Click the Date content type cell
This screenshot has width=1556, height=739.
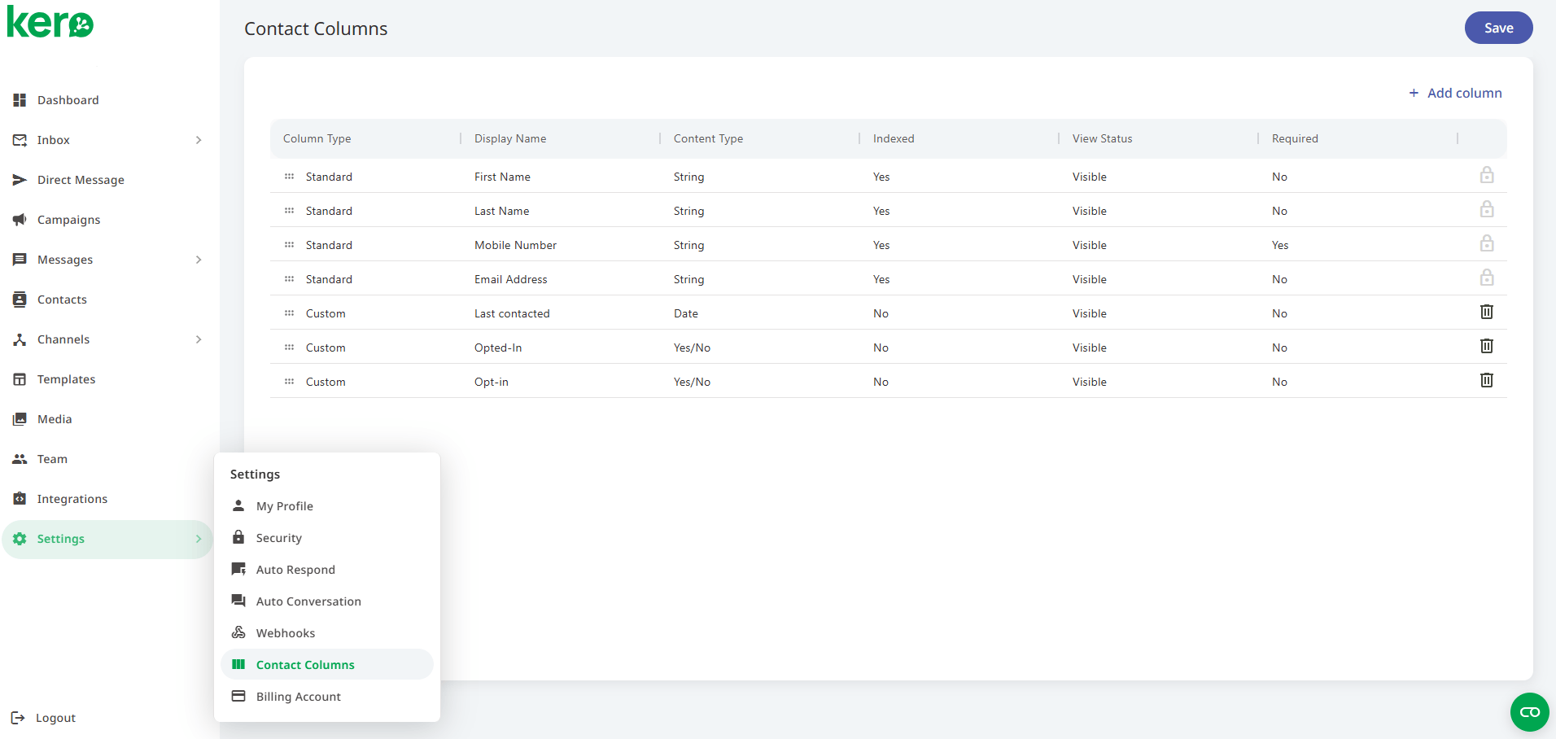(686, 313)
